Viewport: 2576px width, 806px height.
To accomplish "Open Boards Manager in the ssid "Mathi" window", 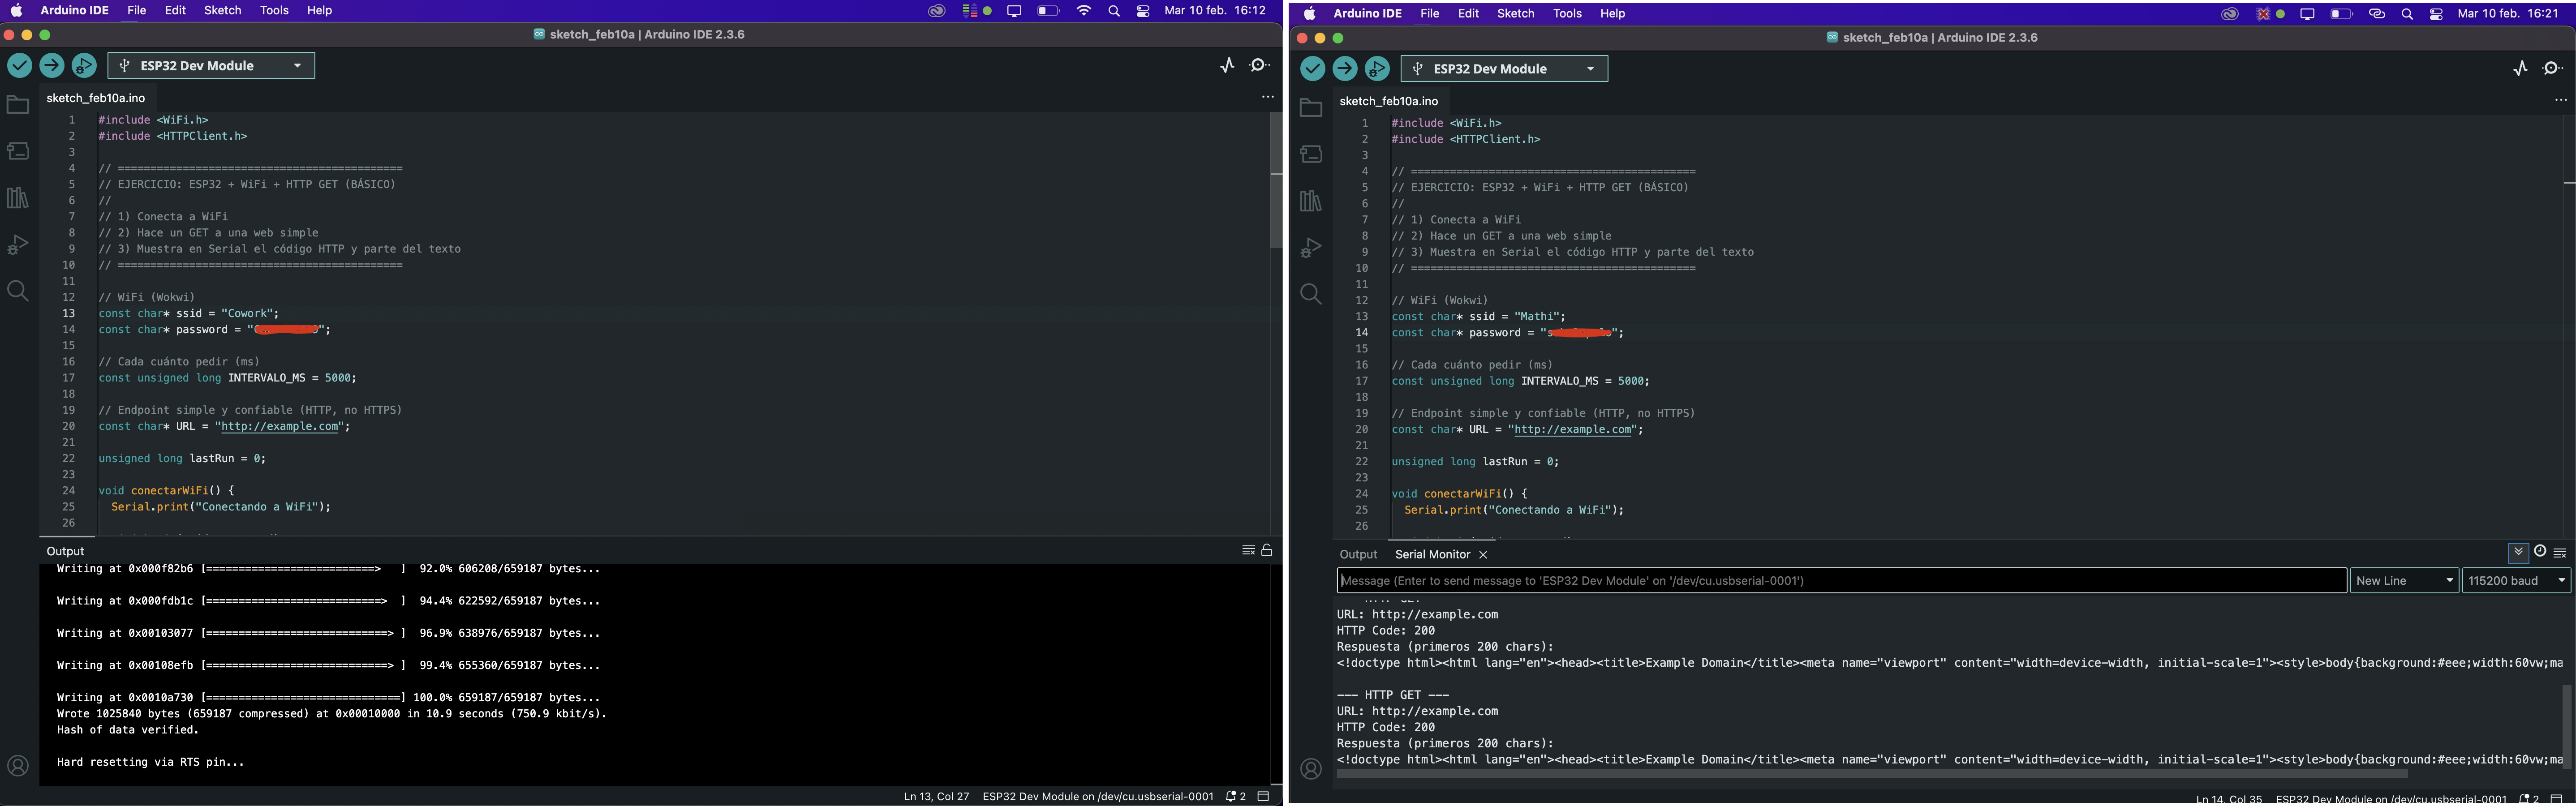I will [1311, 154].
